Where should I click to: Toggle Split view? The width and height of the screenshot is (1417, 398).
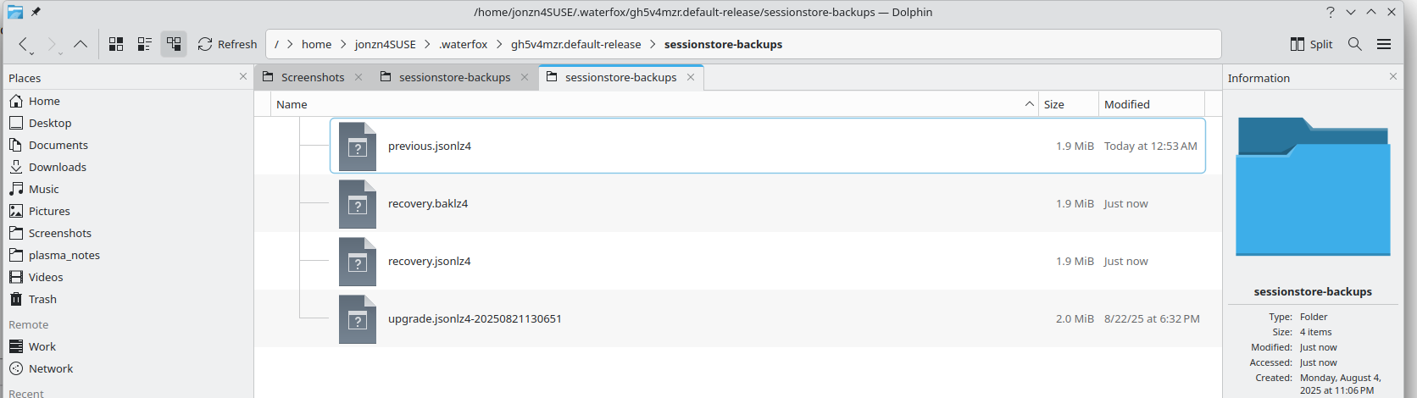pyautogui.click(x=1311, y=44)
